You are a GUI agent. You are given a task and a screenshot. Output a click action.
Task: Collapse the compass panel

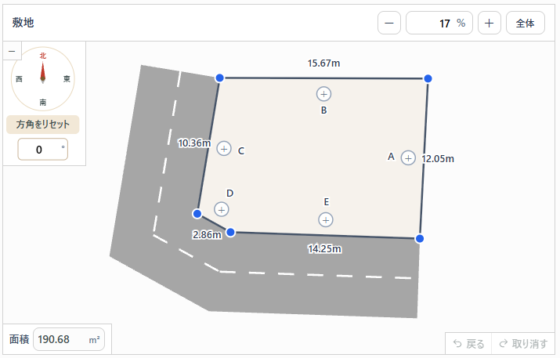coord(12,51)
